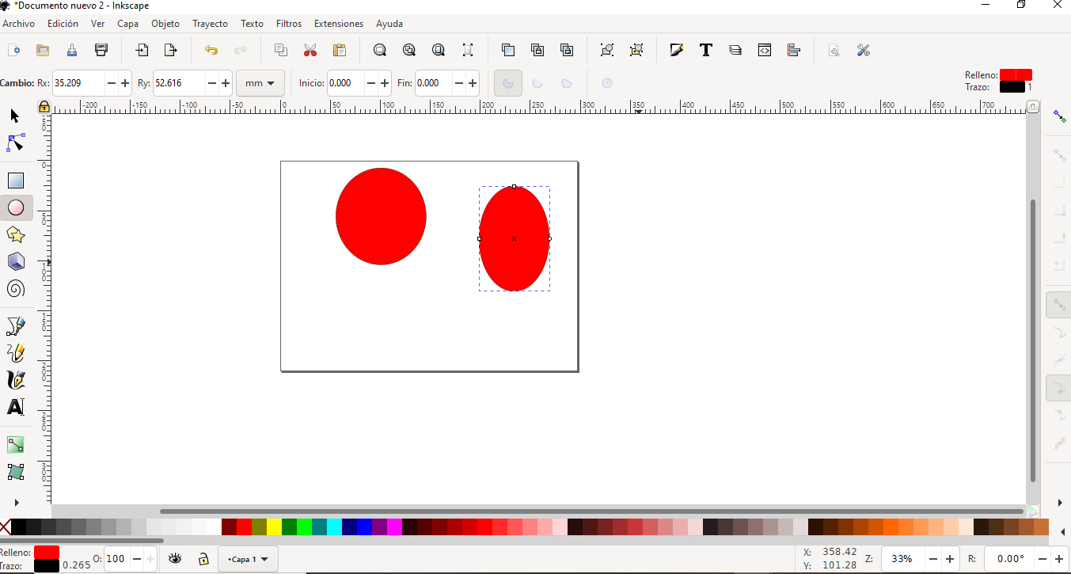Open the XML editor from the toolbar
Viewport: 1071px width, 574px height.
click(765, 50)
